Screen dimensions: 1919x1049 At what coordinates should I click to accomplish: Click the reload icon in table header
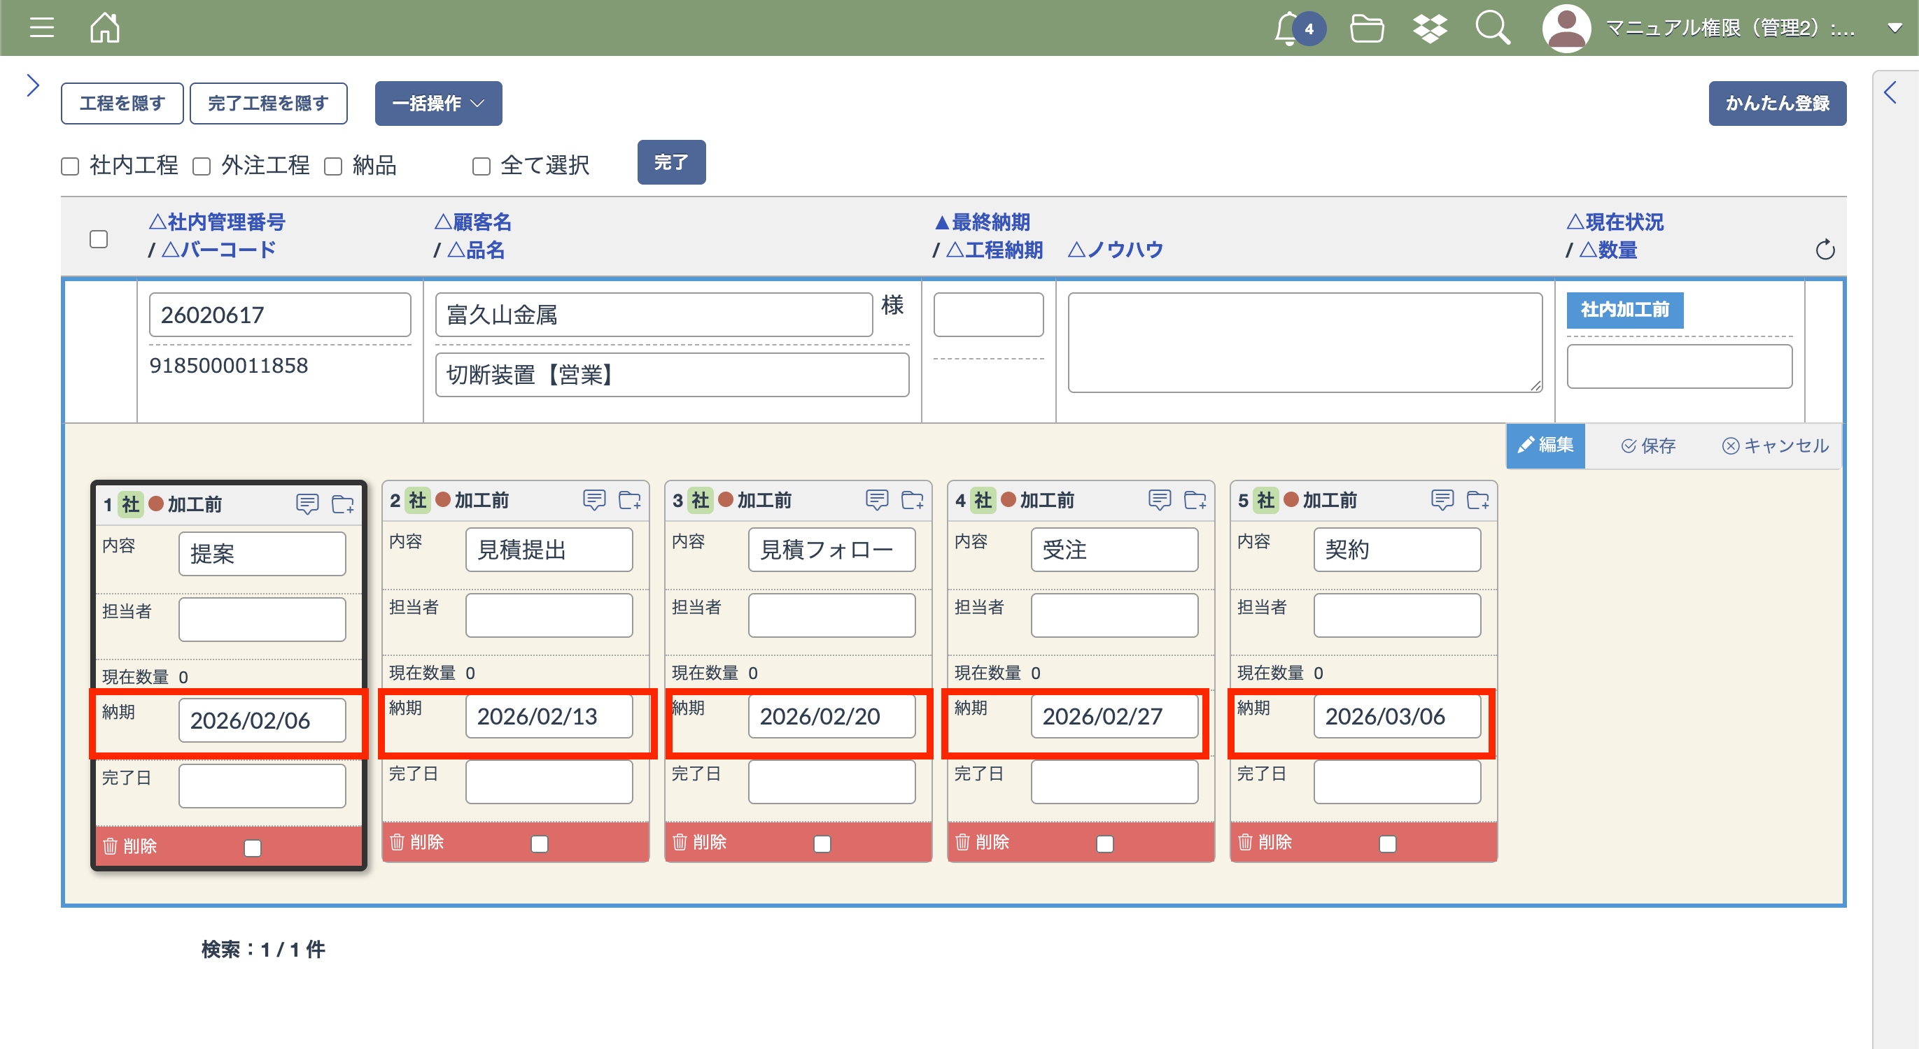(x=1825, y=250)
